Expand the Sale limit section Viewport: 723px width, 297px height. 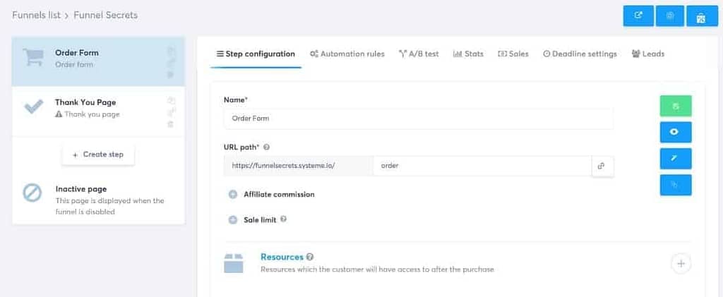click(233, 220)
